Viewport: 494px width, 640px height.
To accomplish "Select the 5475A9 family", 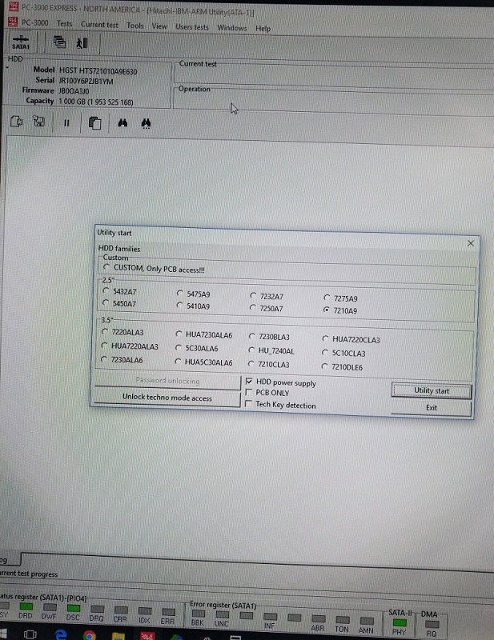I will click(x=194, y=294).
